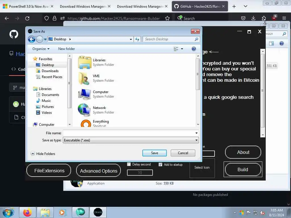Image resolution: width=291 pixels, height=218 pixels.
Task: Click the Save button in Save As dialog
Action: [x=154, y=153]
